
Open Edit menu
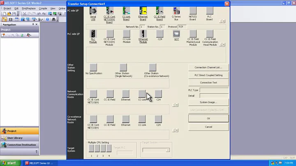click(x=16, y=9)
